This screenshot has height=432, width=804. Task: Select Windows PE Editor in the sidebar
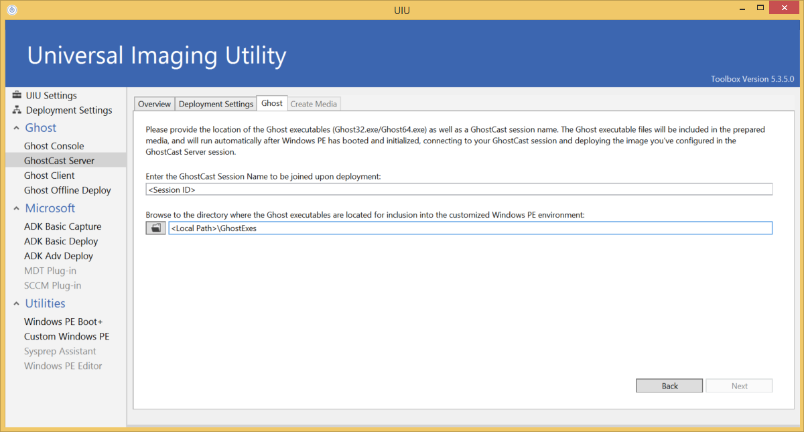coord(64,366)
